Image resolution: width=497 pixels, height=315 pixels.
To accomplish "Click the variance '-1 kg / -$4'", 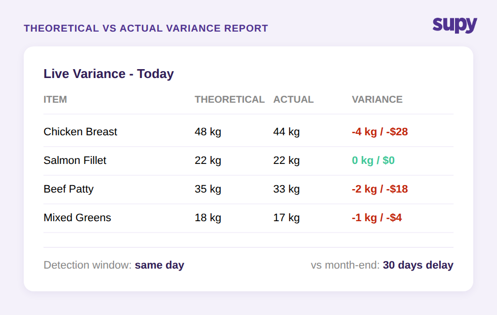I will [x=376, y=218].
